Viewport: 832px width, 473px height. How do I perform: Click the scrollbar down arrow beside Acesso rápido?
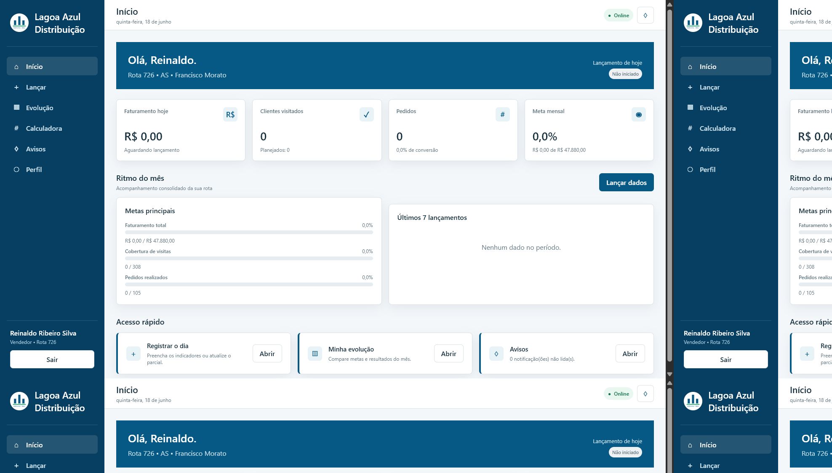669,374
